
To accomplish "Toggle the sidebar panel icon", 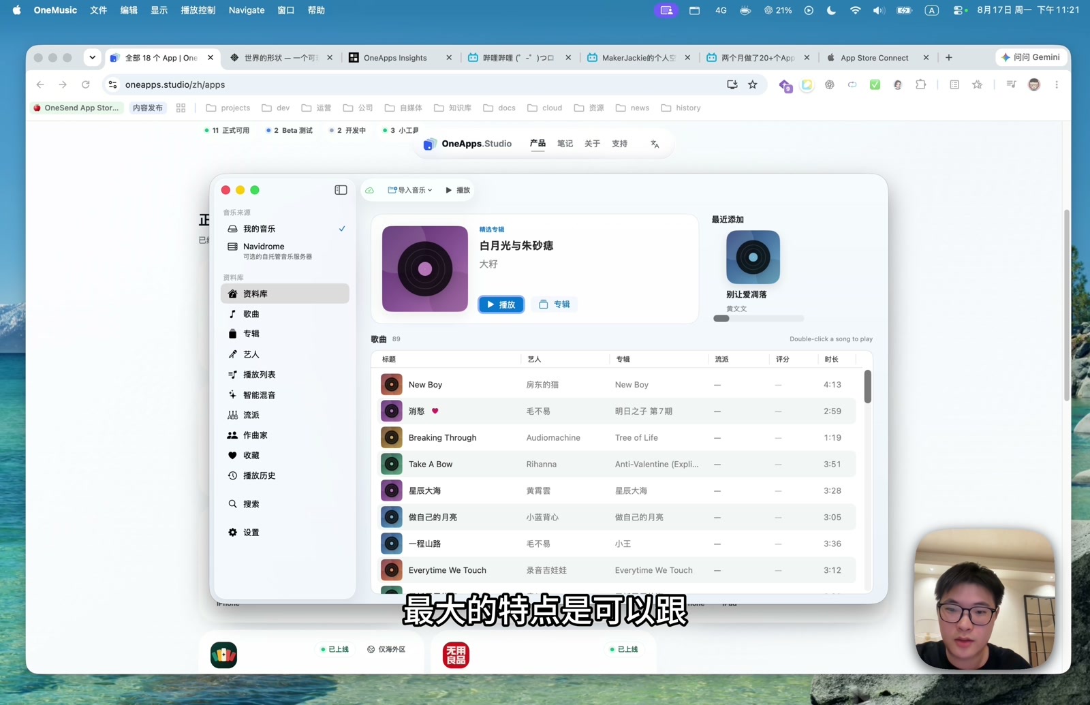I will pyautogui.click(x=341, y=190).
